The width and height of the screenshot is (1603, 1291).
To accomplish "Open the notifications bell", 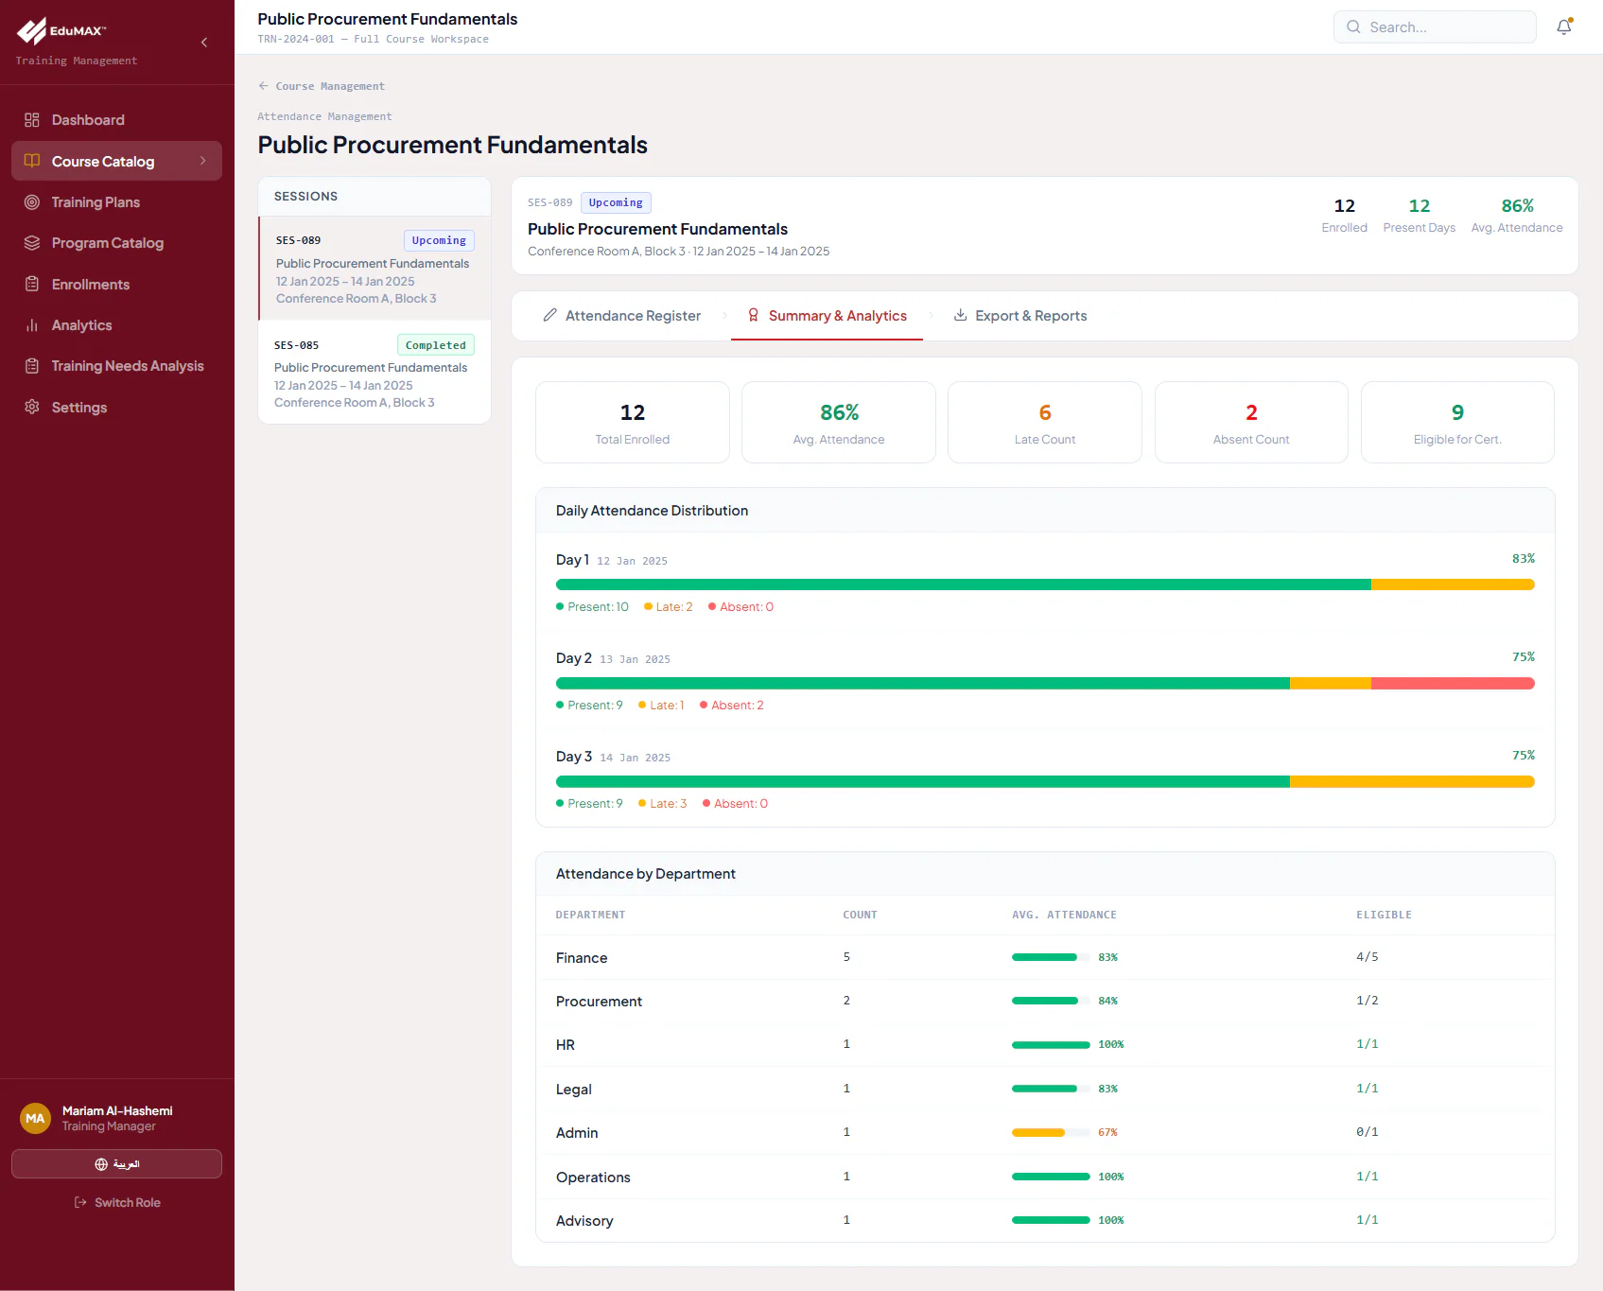I will click(1564, 26).
